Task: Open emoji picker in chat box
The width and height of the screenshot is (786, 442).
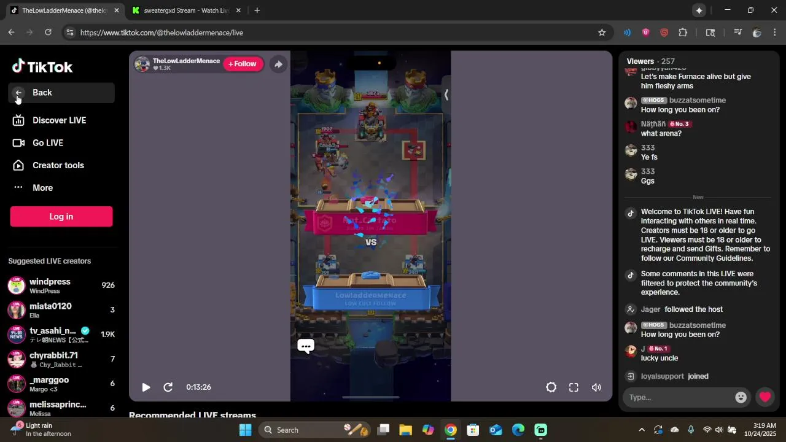Action: (741, 397)
